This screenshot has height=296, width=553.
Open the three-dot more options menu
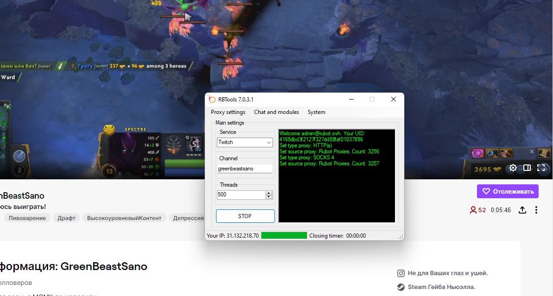(536, 210)
